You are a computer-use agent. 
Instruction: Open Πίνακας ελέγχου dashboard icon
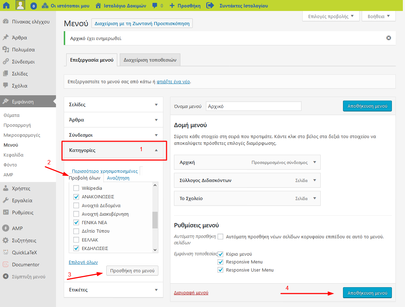(6, 22)
